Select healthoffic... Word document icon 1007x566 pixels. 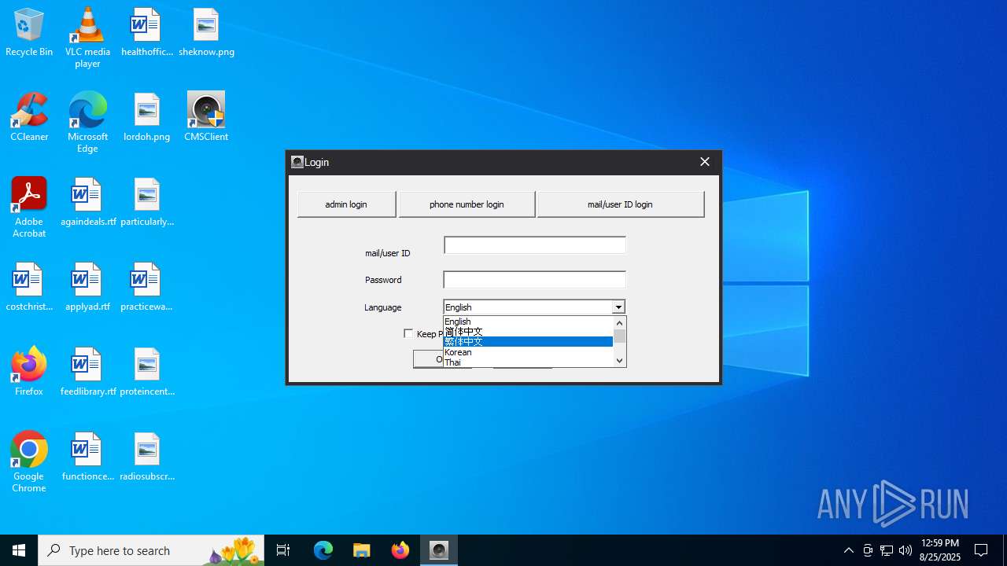pos(146,33)
